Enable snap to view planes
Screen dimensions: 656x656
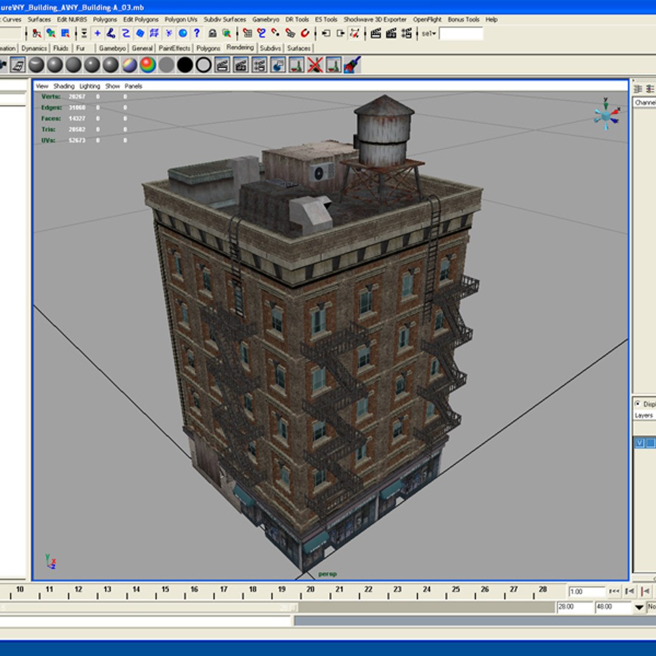(290, 33)
